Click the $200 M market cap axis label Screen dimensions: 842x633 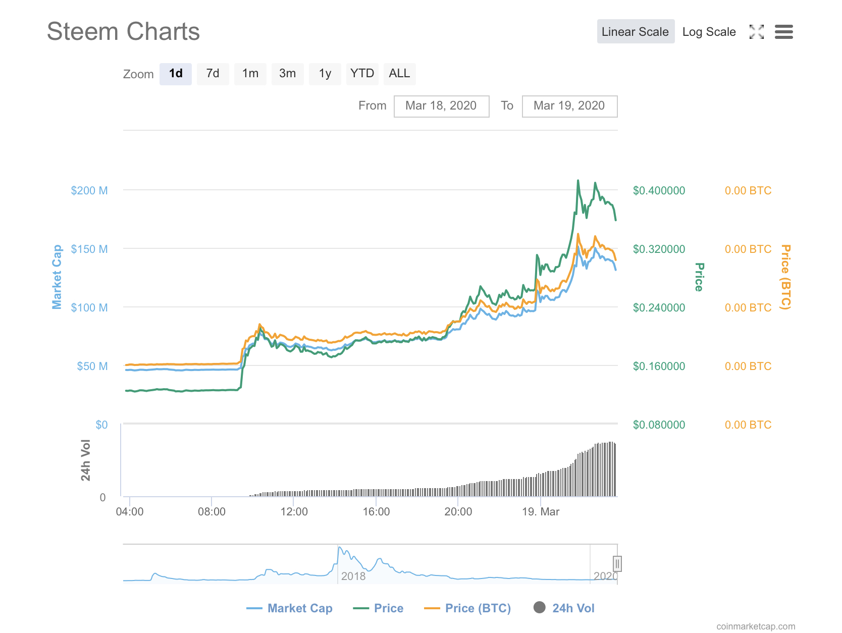(89, 191)
